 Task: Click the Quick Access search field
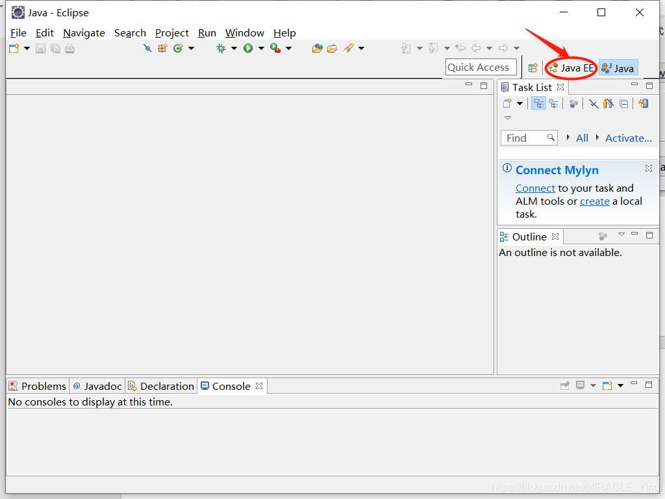point(481,68)
